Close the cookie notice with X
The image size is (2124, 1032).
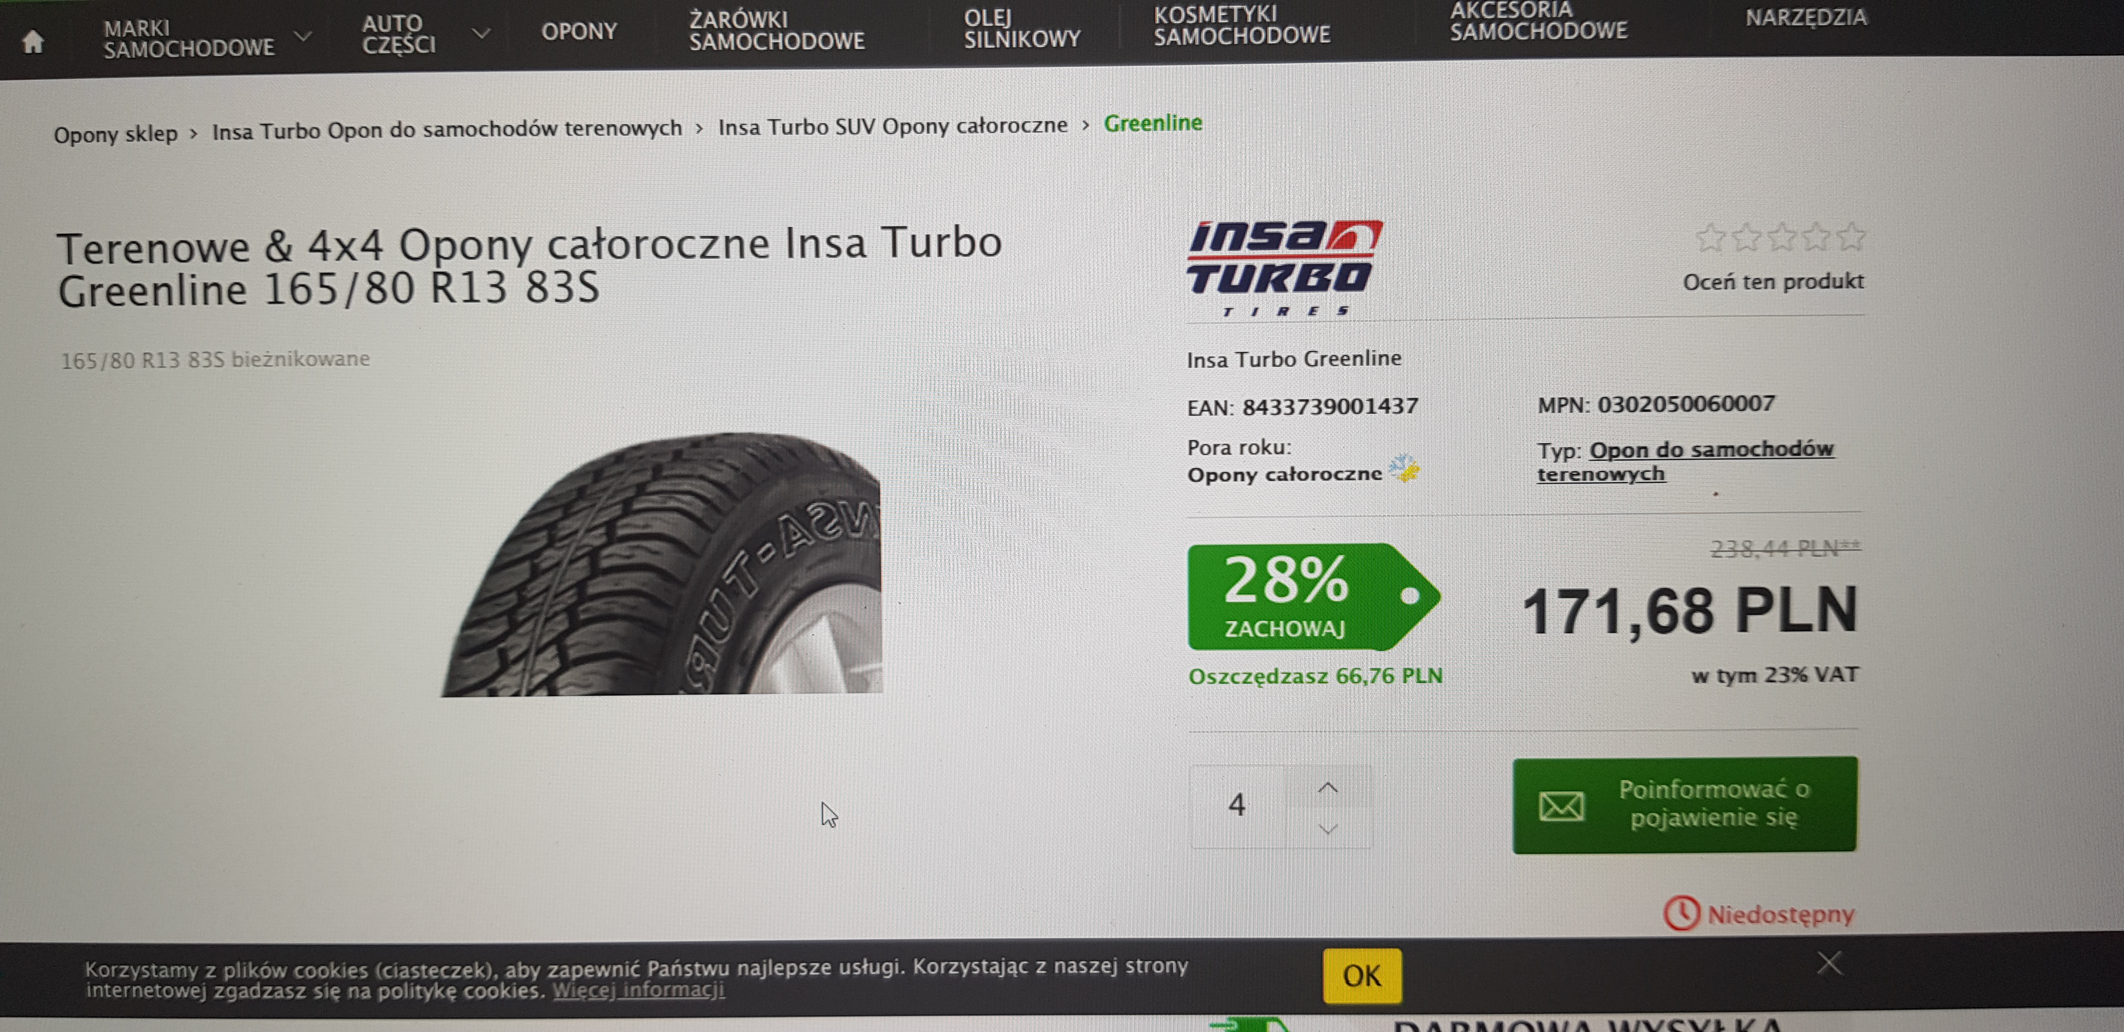pyautogui.click(x=1829, y=962)
